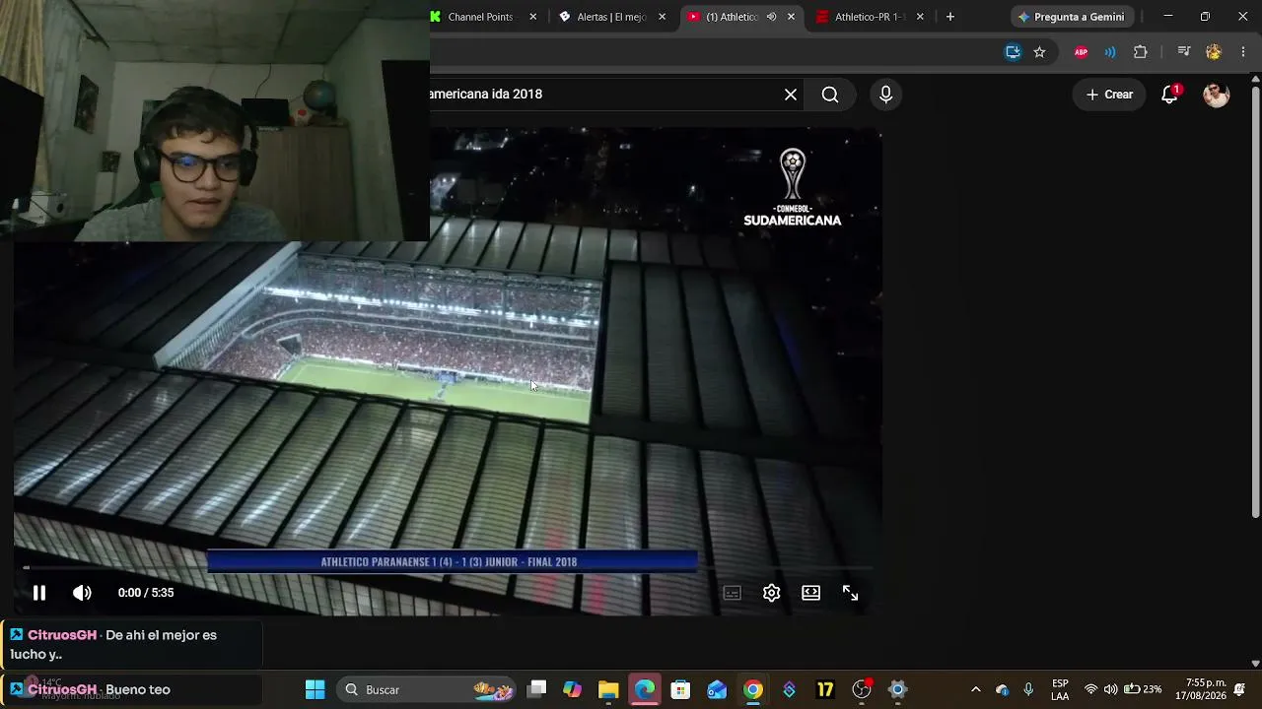Viewport: 1262px width, 709px height.
Task: Open the cloud sync icon in the tray
Action: [1002, 689]
